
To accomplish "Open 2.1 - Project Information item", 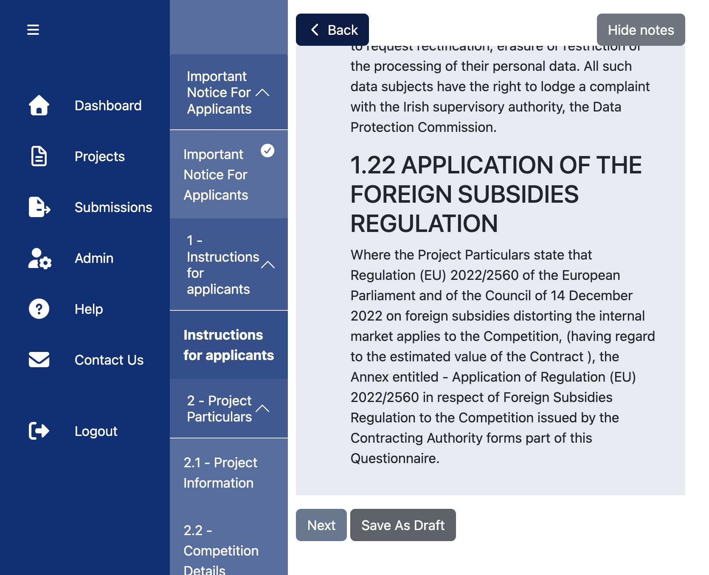I will (x=229, y=472).
